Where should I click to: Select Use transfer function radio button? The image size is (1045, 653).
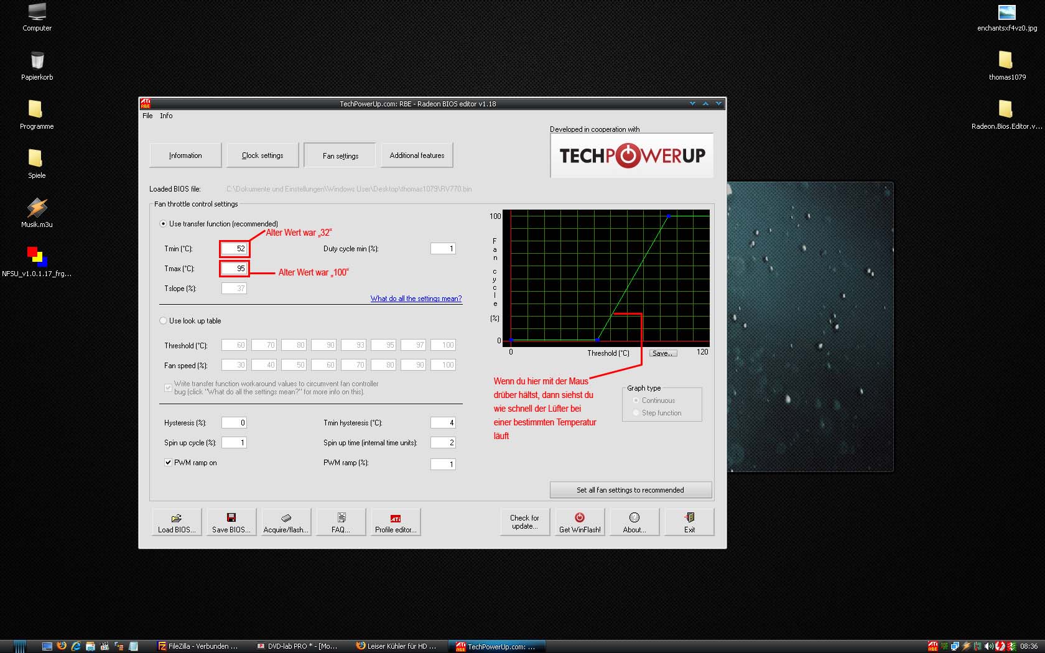(x=163, y=224)
